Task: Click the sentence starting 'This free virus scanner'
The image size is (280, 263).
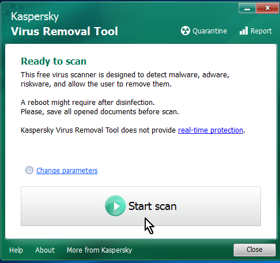Action: pyautogui.click(x=125, y=80)
